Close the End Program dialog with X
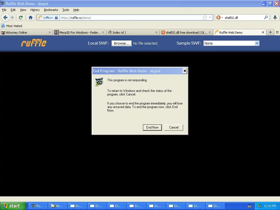Image resolution: width=280 pixels, height=210 pixels. click(185, 71)
